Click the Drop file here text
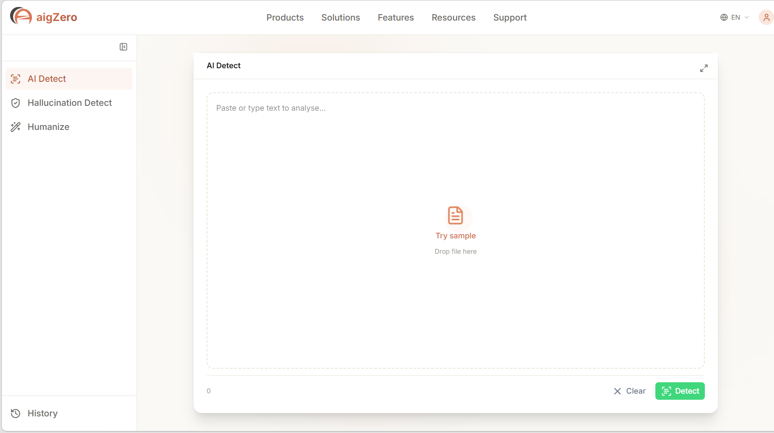The image size is (774, 433). point(455,251)
